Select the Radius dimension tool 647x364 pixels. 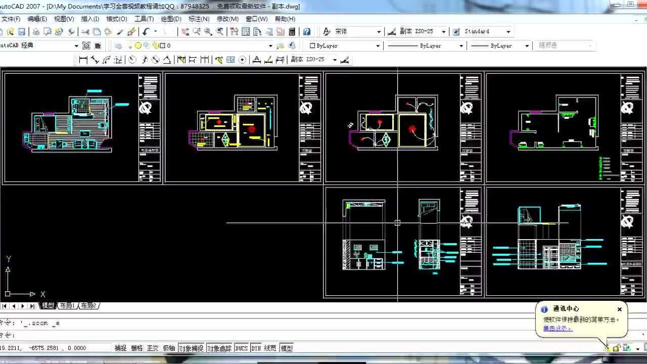132,60
